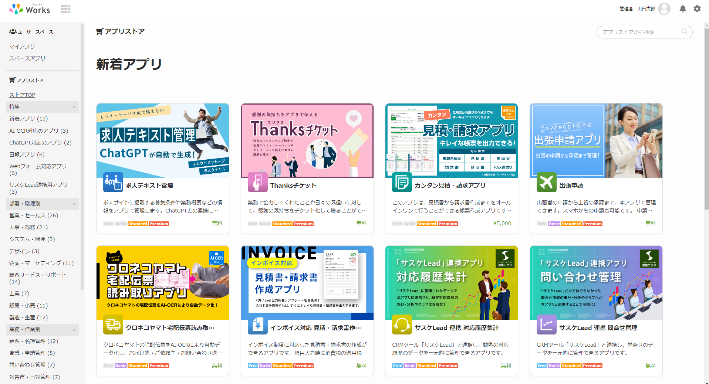
Task: Click the 山田太郎 user name
Action: 646,9
